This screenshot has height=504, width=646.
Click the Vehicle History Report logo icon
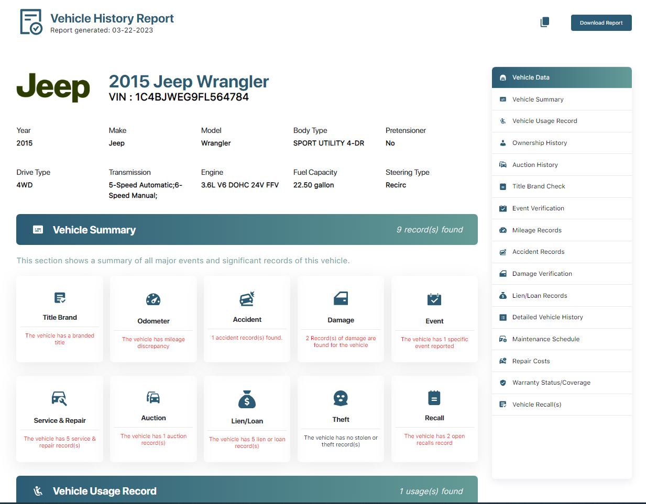point(31,22)
